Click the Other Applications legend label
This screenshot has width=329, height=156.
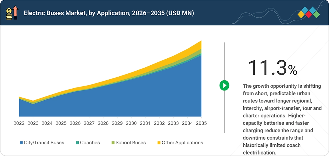[x=182, y=143]
